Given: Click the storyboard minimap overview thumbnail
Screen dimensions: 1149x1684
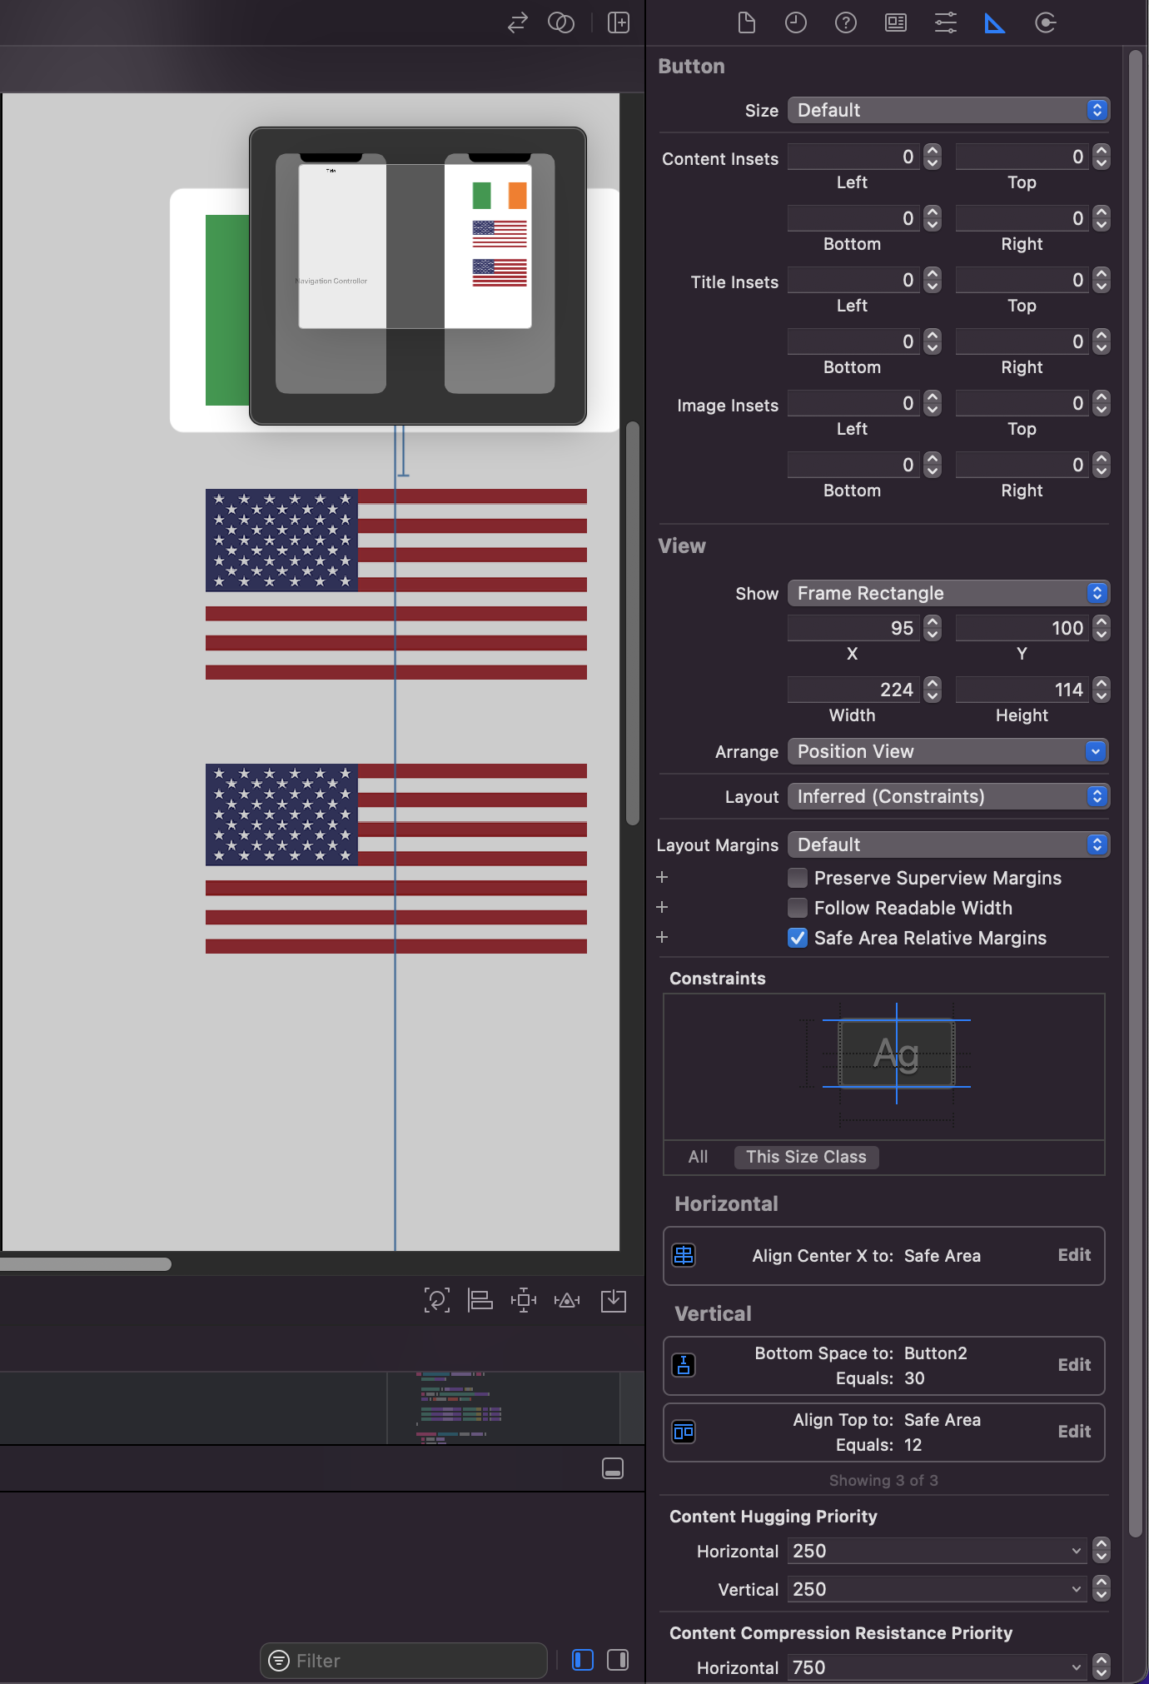Looking at the screenshot, I should pyautogui.click(x=418, y=276).
